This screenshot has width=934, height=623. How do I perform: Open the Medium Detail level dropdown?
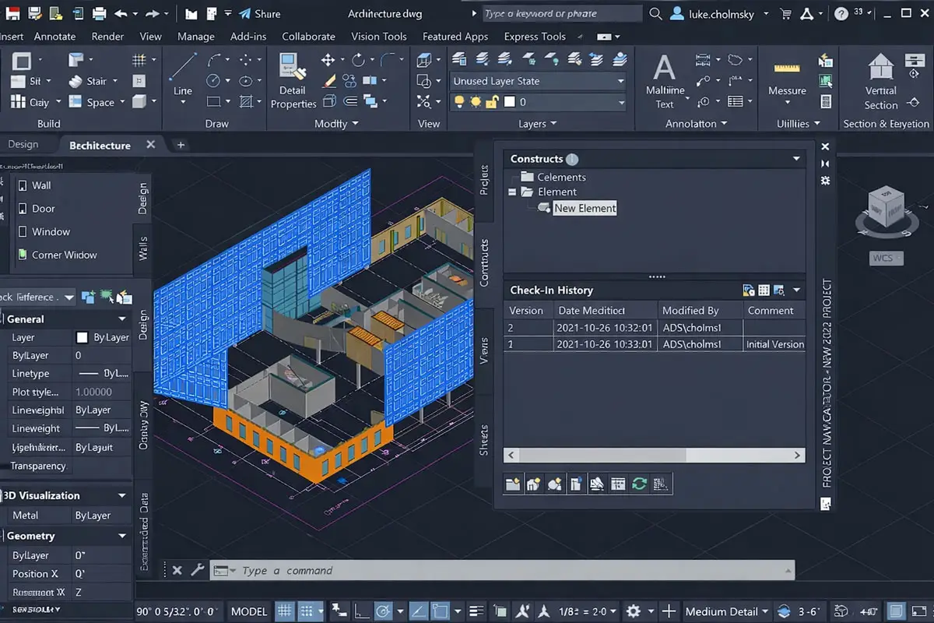click(x=727, y=611)
